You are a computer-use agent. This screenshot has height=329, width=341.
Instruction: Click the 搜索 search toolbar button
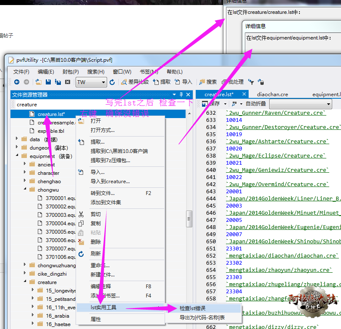(208, 82)
